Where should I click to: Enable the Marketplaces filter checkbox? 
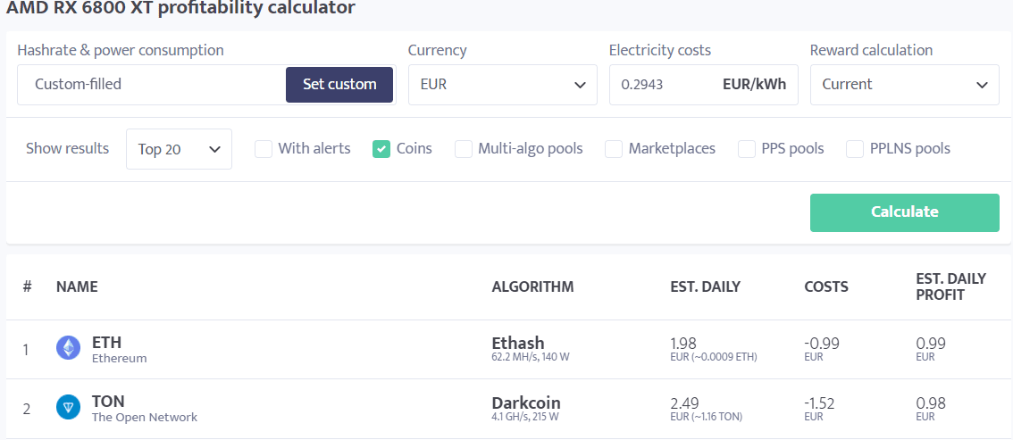(614, 149)
